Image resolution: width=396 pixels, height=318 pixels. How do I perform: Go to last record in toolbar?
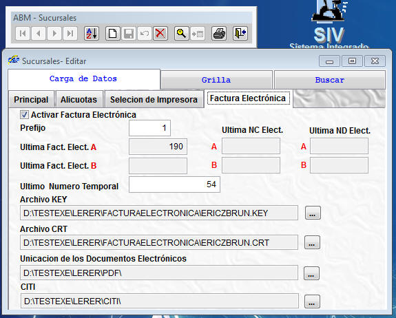pyautogui.click(x=70, y=33)
